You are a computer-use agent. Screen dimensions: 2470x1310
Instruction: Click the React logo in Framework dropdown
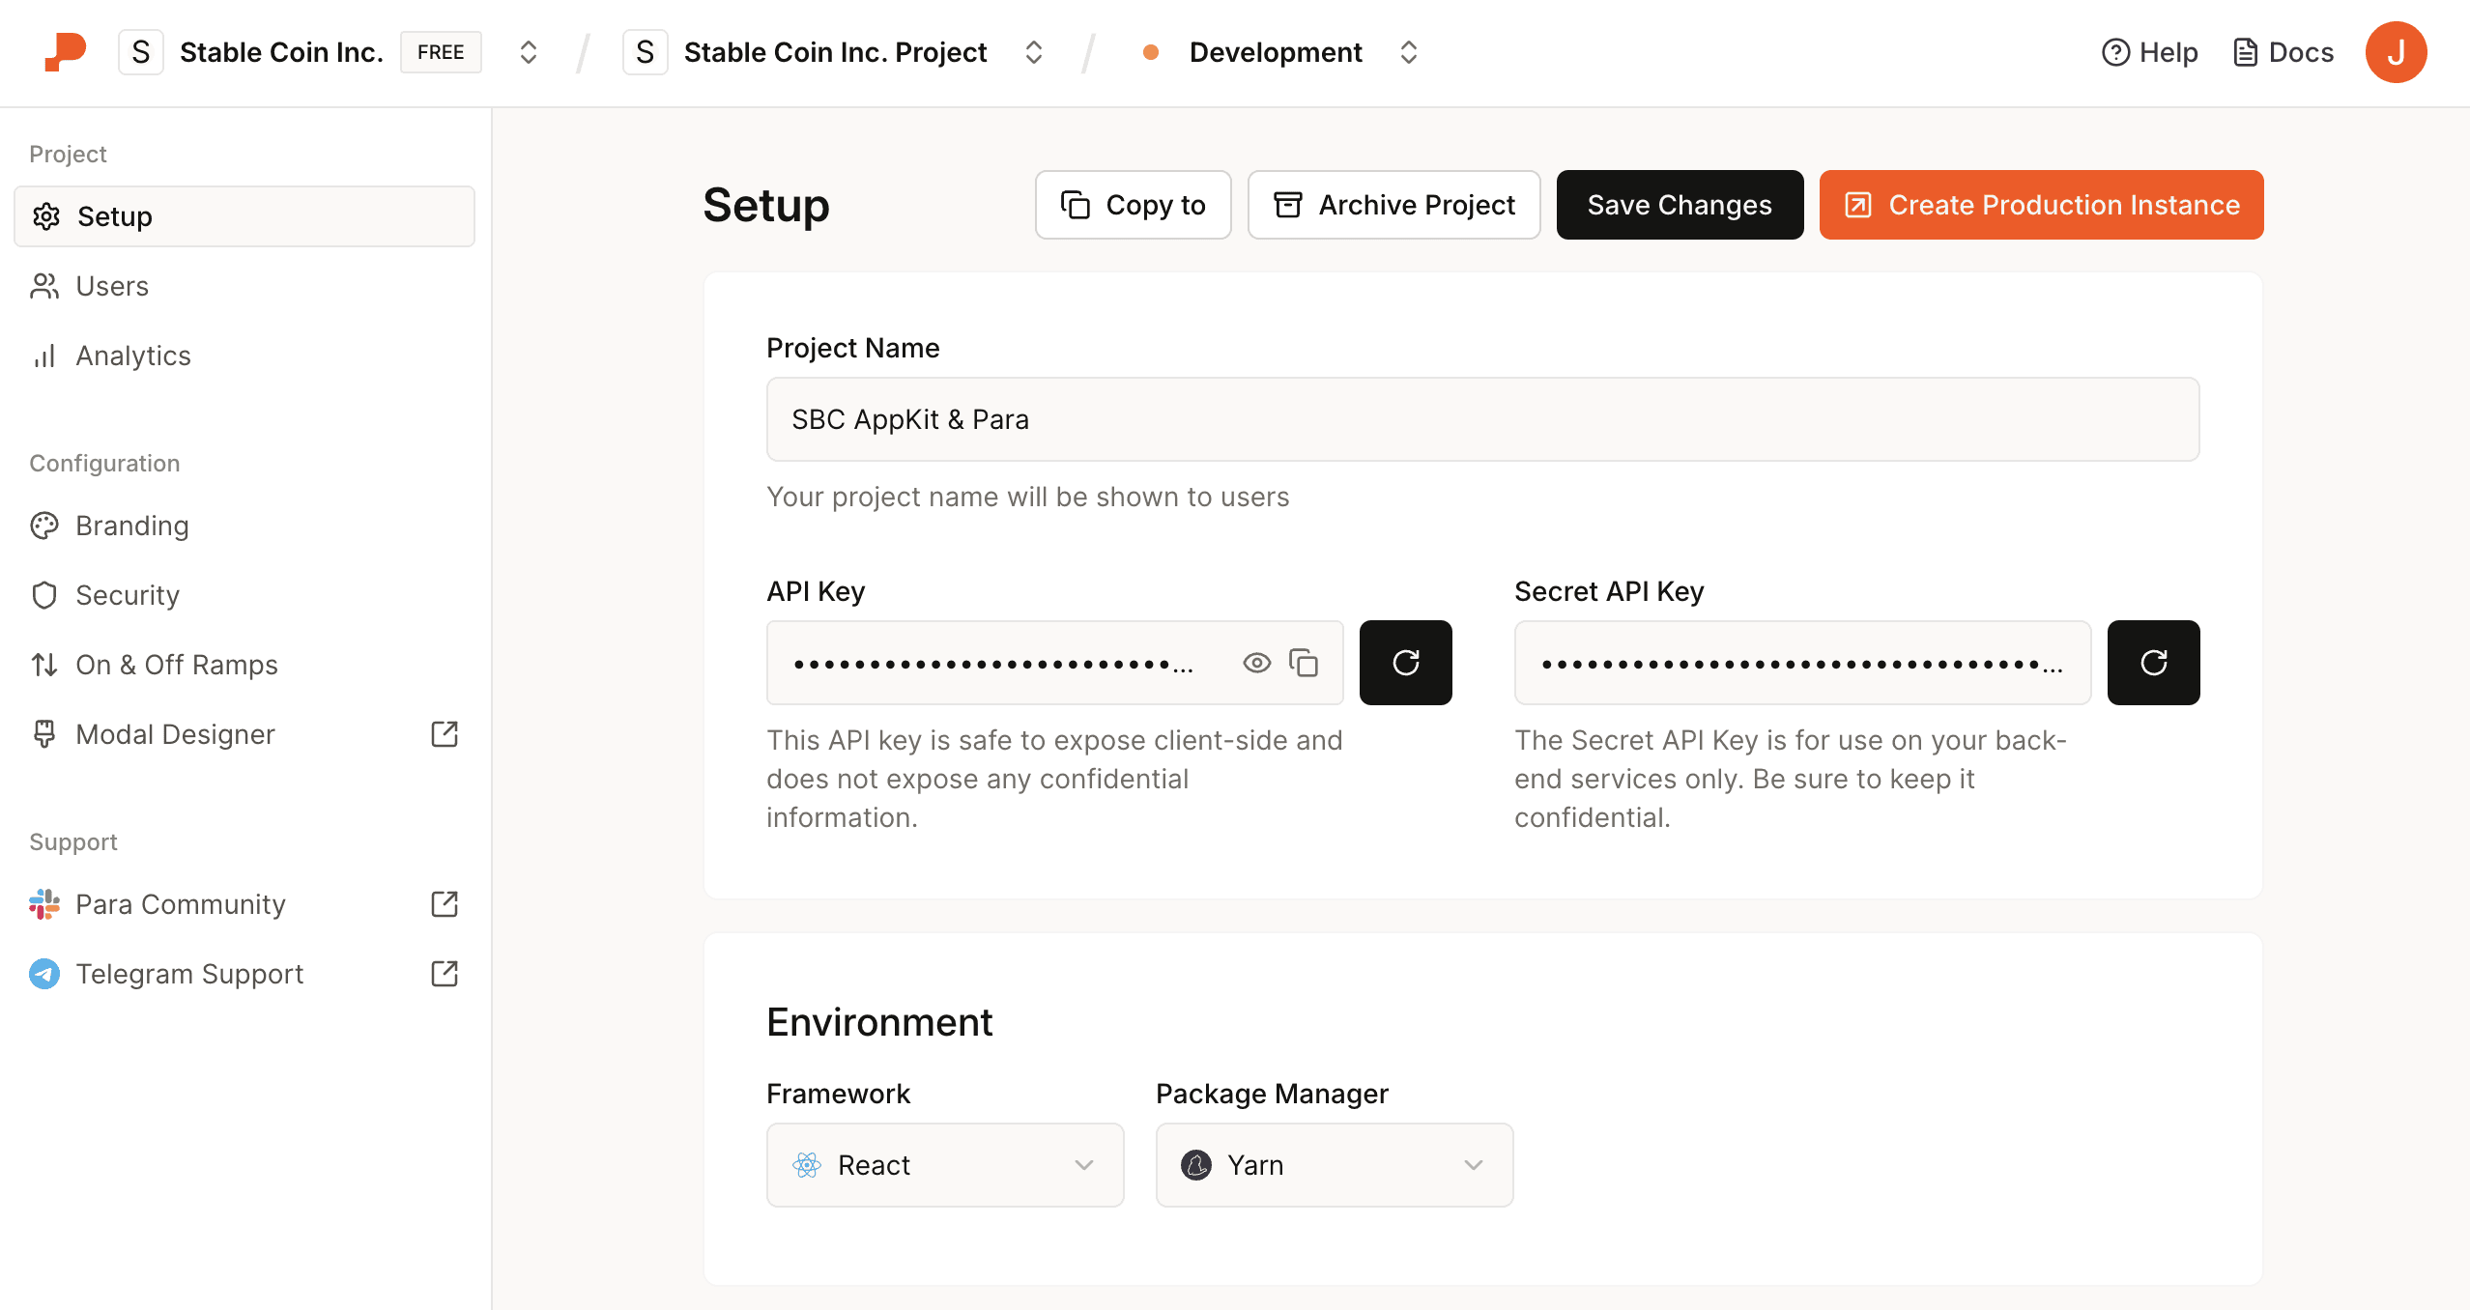click(x=807, y=1165)
